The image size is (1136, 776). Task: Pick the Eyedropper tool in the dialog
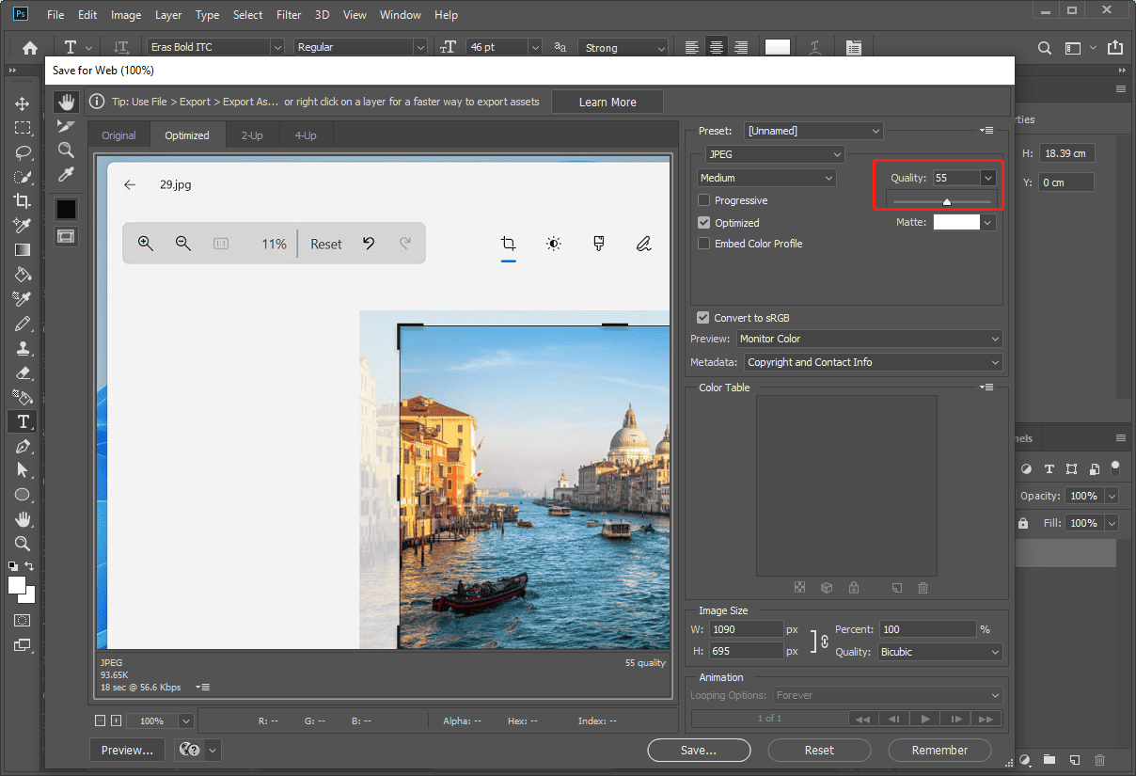[x=66, y=174]
